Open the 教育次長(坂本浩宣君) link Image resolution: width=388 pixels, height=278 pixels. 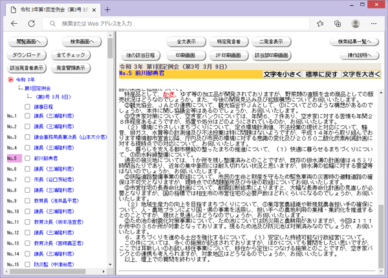tap(59, 222)
